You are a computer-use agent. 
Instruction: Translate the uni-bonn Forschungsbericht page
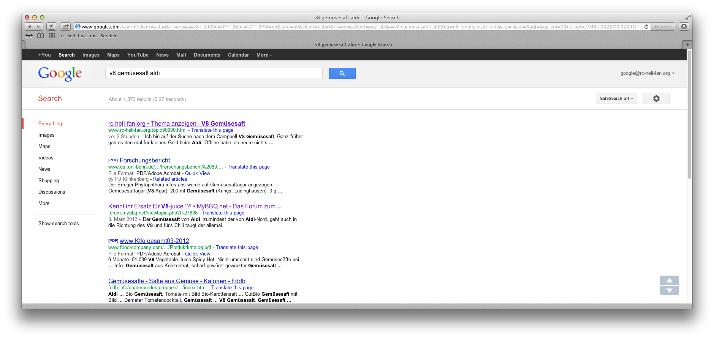pyautogui.click(x=249, y=167)
